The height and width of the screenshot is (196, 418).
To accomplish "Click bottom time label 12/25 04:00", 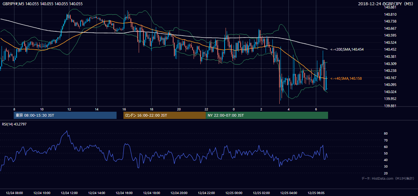I will tap(289, 193).
